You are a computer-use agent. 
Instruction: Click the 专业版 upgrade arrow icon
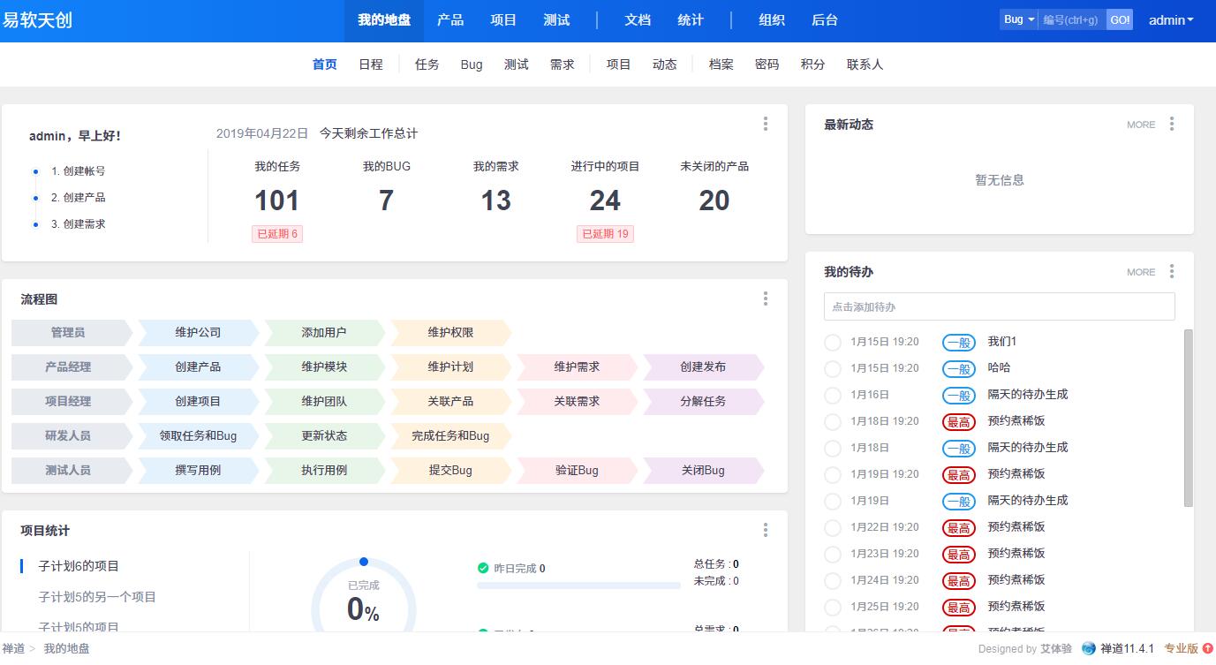[x=1207, y=648]
